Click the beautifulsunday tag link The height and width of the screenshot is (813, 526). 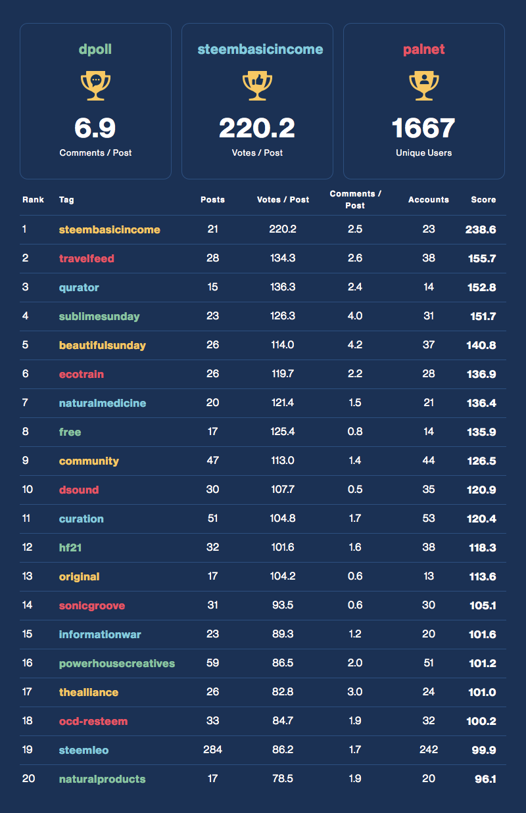click(102, 345)
